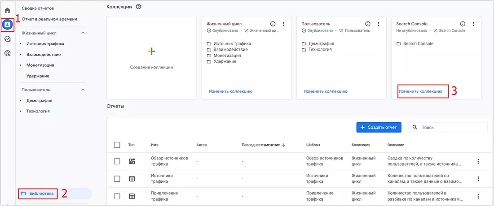Click Автор column header

[x=201, y=145]
